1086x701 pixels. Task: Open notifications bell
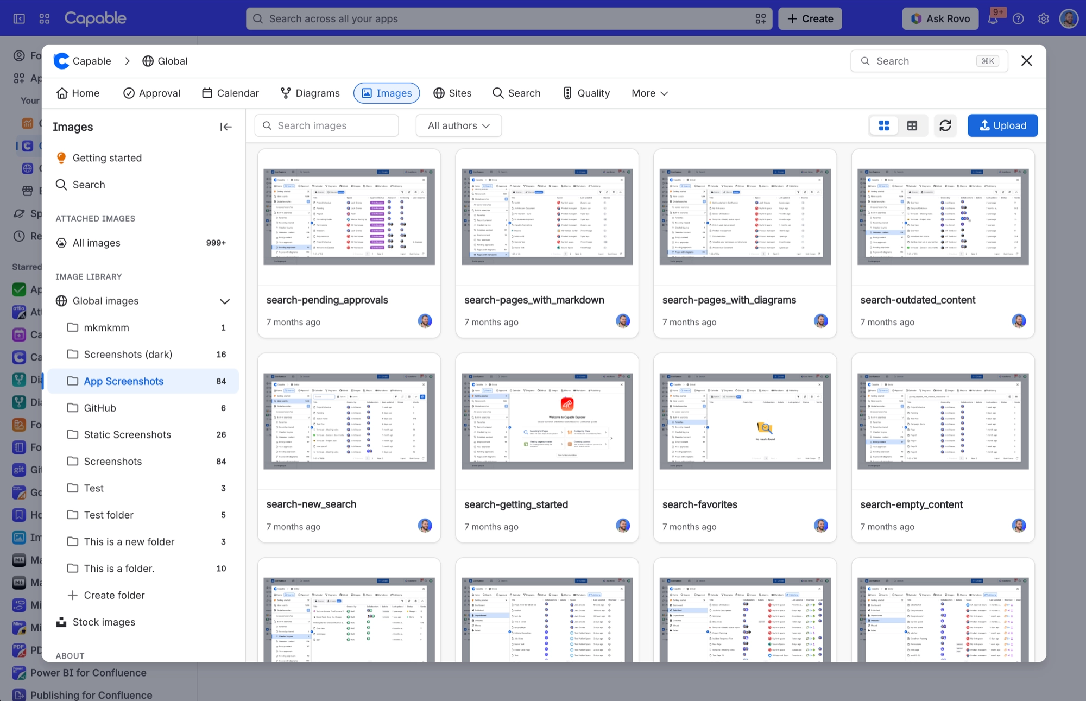[x=993, y=19]
